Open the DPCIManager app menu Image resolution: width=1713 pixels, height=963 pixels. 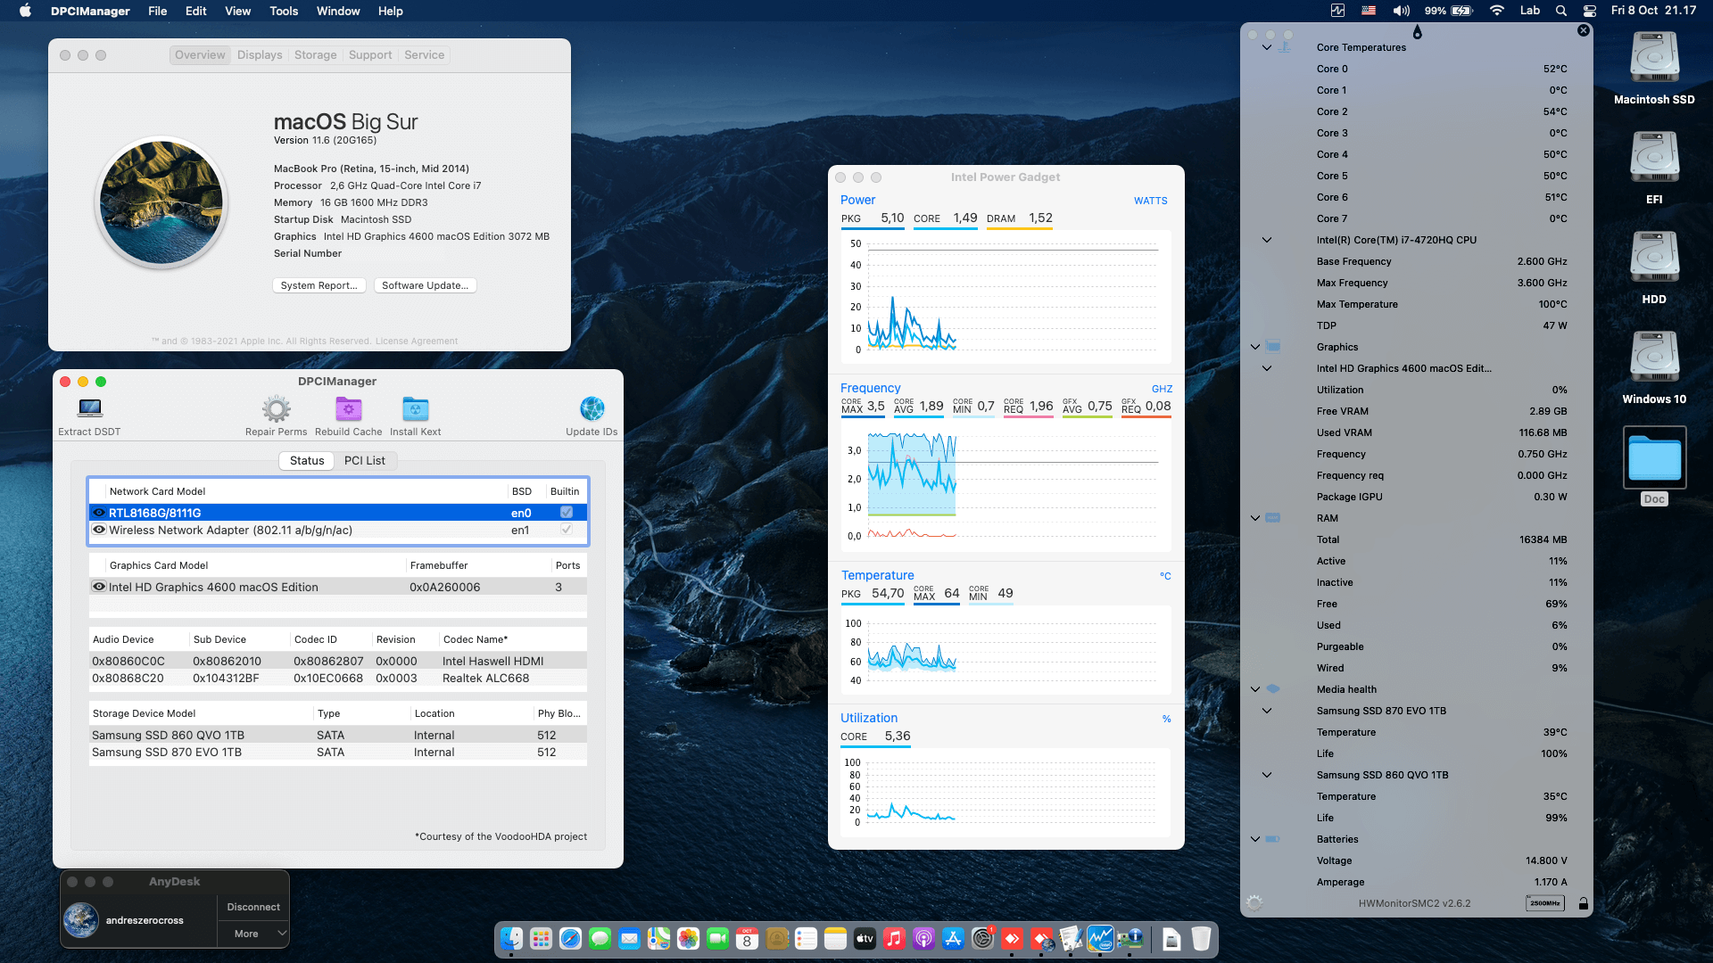point(90,11)
